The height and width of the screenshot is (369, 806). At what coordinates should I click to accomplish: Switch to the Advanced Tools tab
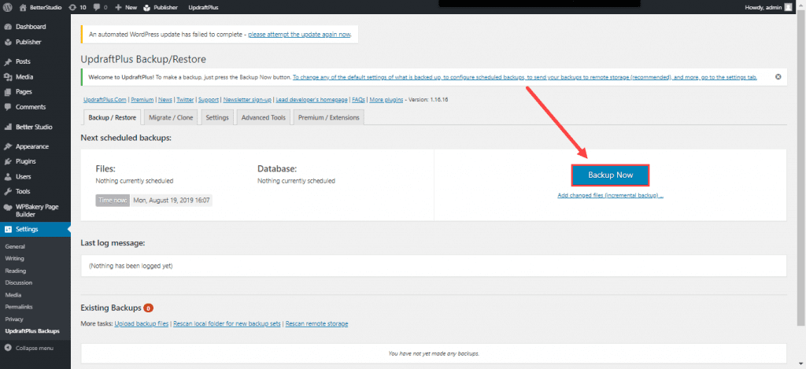tap(263, 118)
